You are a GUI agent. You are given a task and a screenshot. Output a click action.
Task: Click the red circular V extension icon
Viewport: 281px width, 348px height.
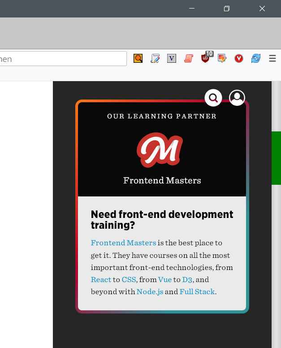point(239,58)
